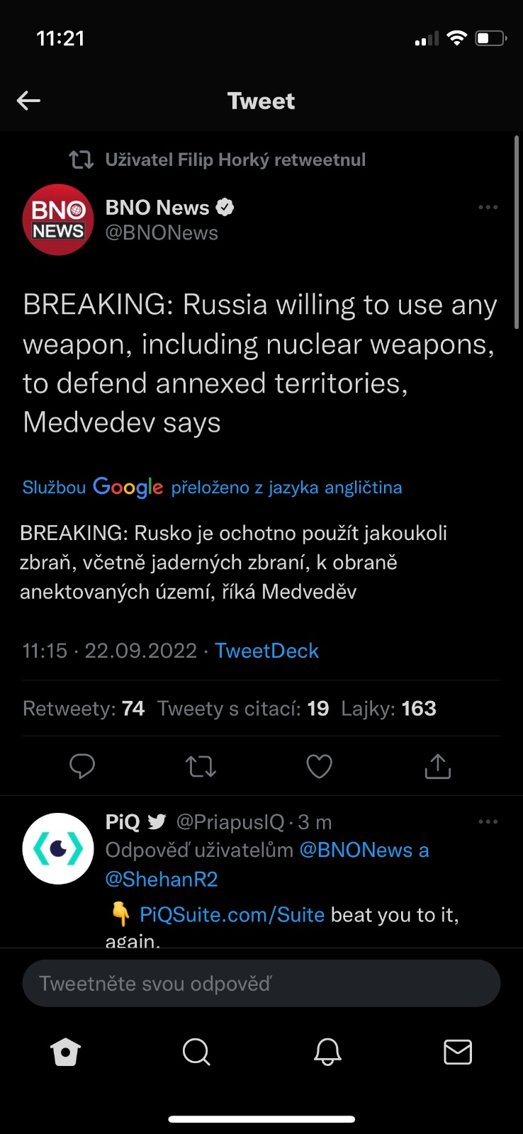Tap the reply text field
523x1134 pixels.
[261, 983]
